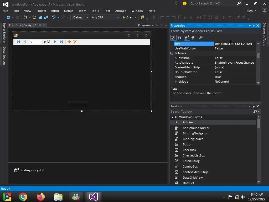Click the Search Toolbox input field
The image size is (269, 202).
(x=211, y=112)
